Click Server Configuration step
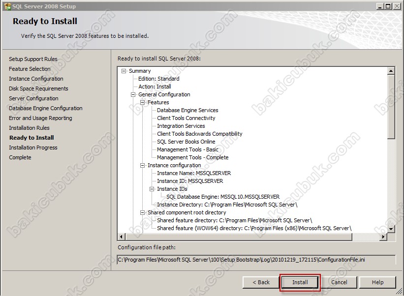 point(33,98)
